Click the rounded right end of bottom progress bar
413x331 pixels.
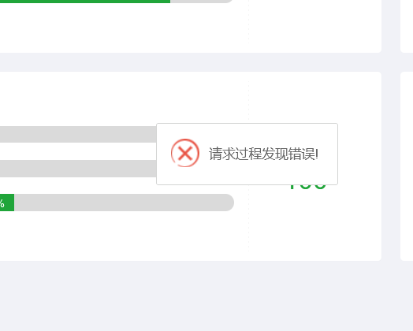point(229,203)
